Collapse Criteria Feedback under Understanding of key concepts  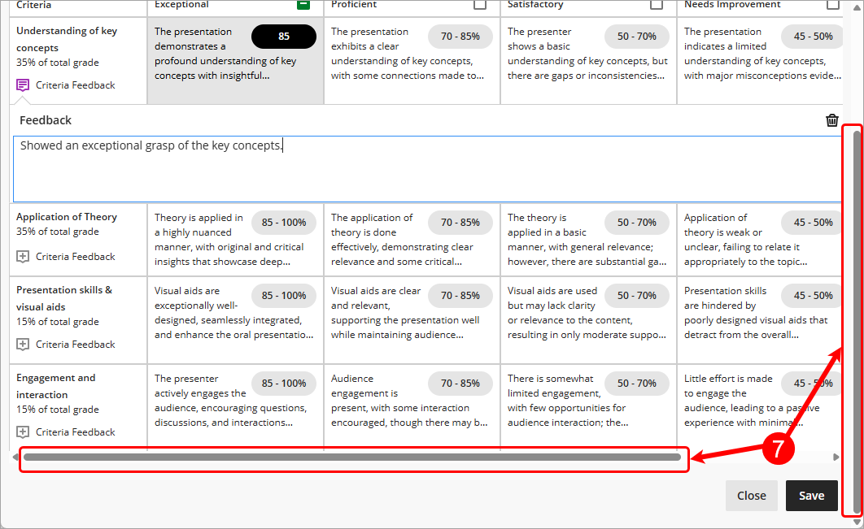click(65, 85)
